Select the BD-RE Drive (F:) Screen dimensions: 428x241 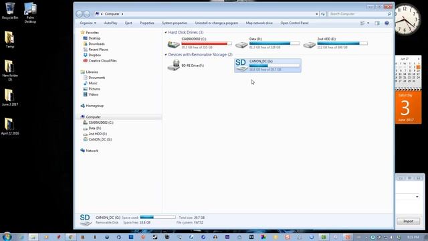click(x=200, y=66)
